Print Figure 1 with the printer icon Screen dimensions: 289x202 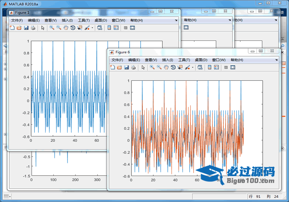[x=33, y=28]
